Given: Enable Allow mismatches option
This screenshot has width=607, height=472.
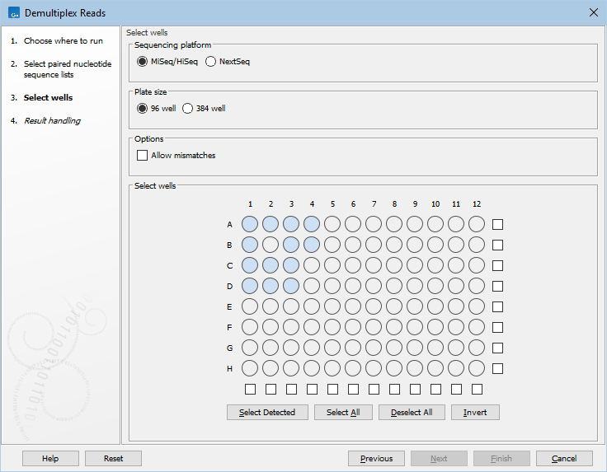Looking at the screenshot, I should coord(143,155).
